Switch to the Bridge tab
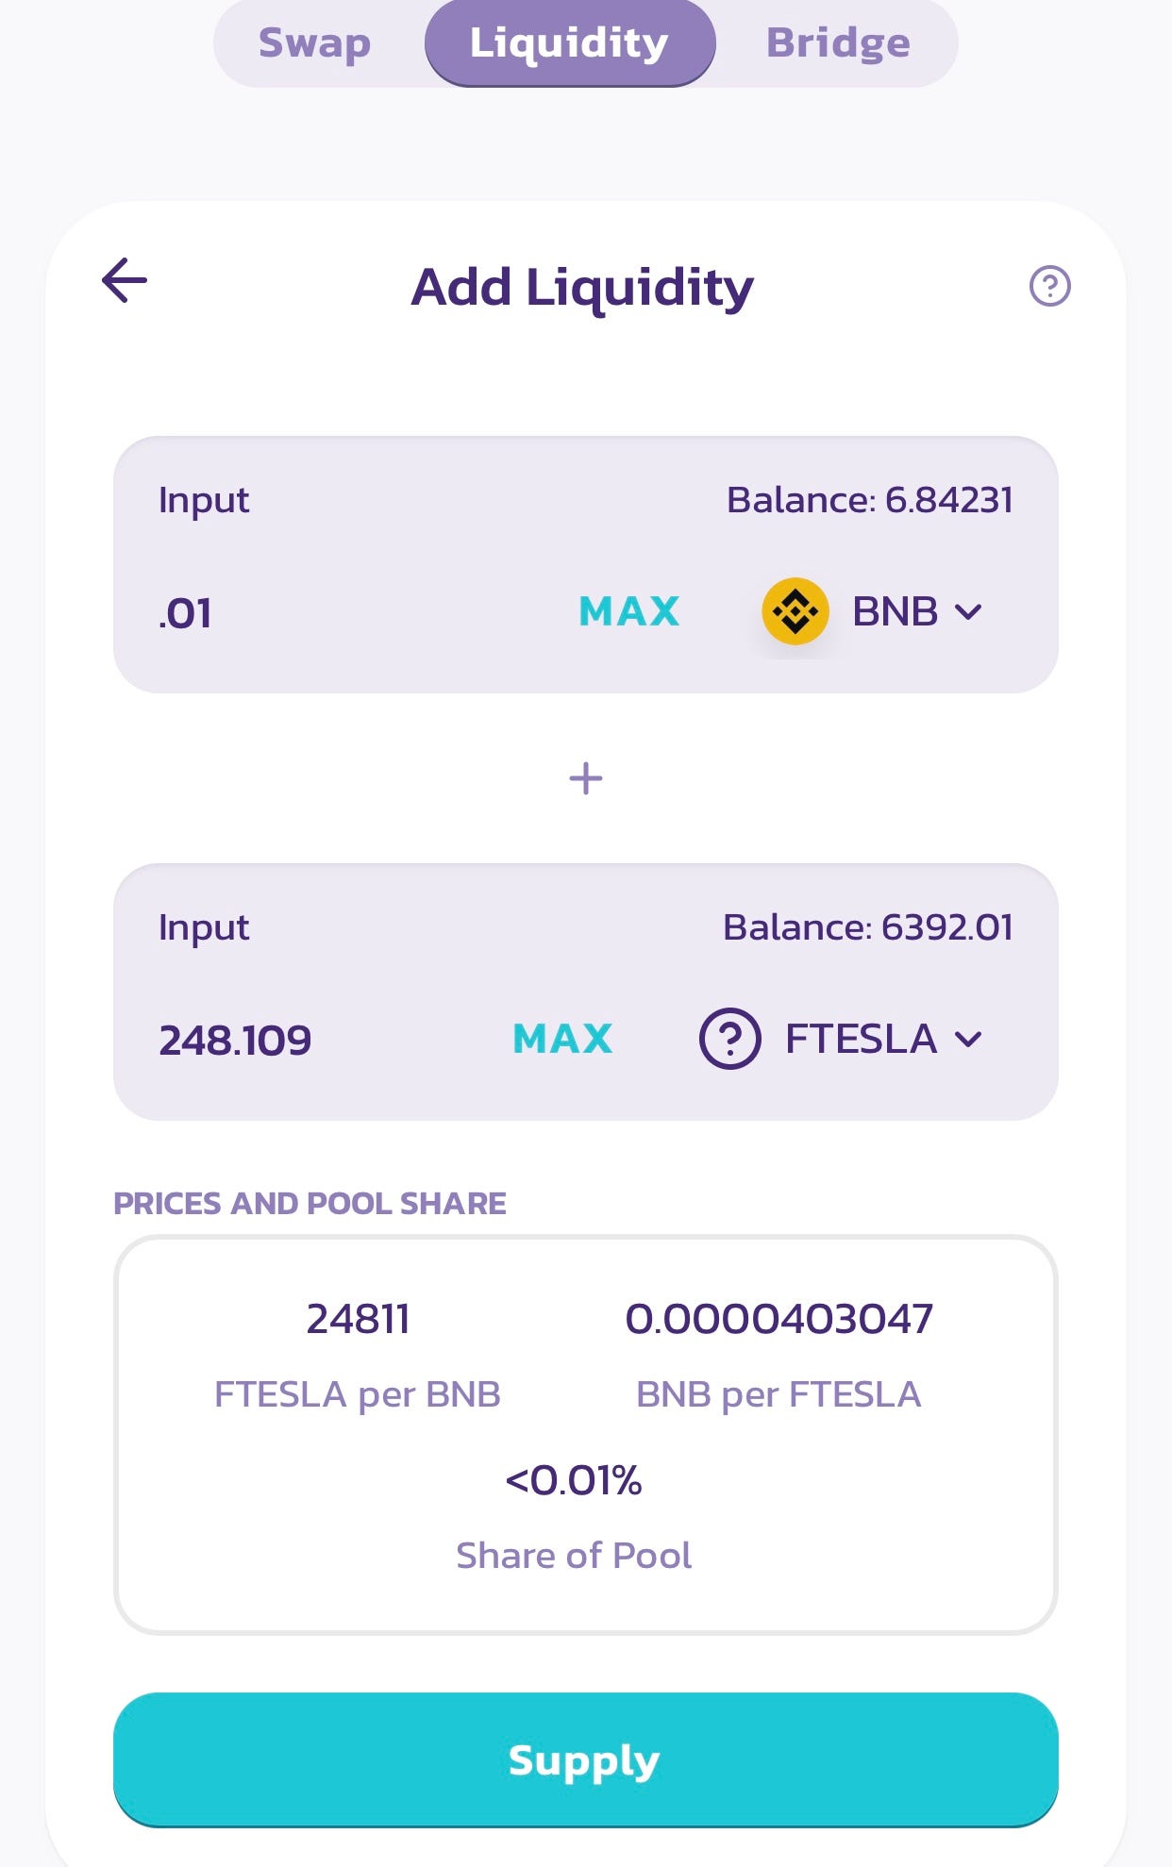 coord(838,43)
